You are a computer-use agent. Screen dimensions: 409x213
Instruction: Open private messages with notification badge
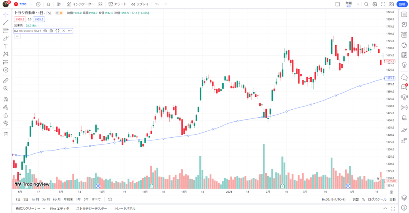pyautogui.click(x=404, y=87)
